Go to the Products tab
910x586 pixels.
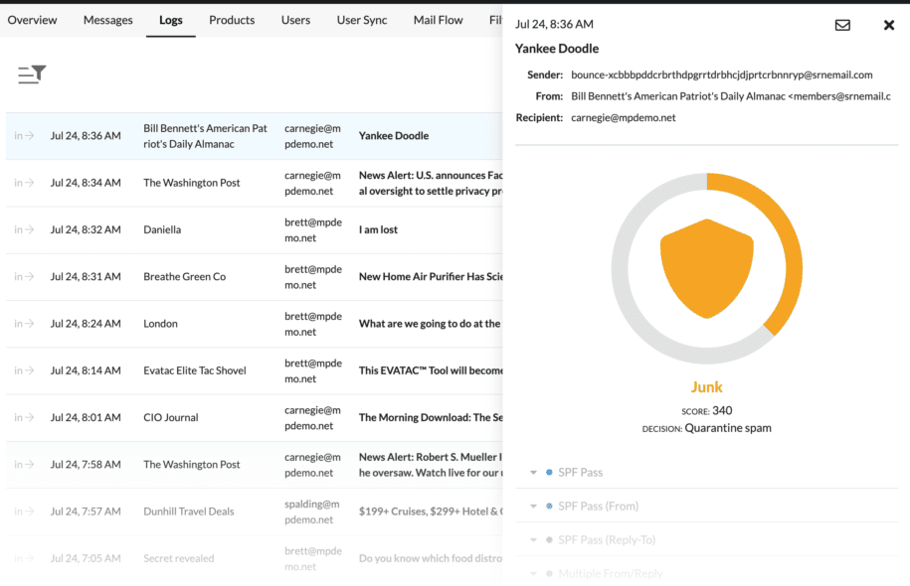click(232, 20)
